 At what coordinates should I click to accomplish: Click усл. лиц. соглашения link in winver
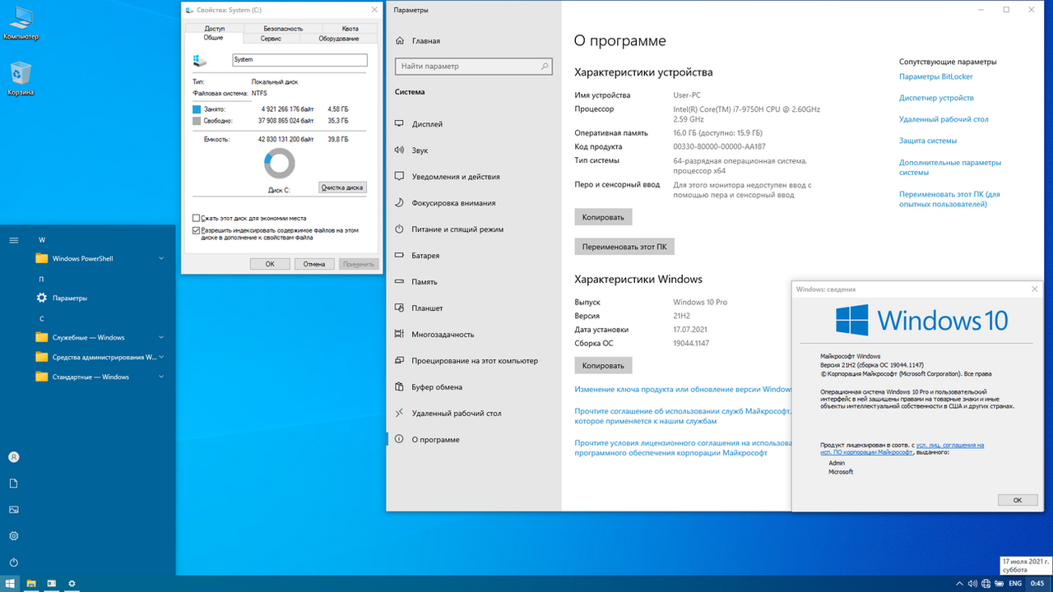point(950,445)
